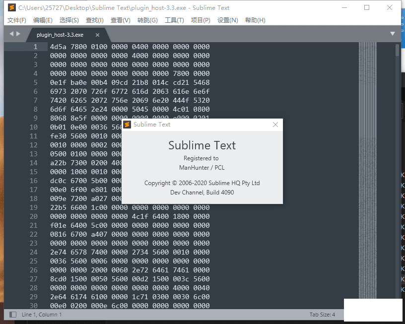The height and width of the screenshot is (324, 405).
Task: Open the 选择(S) menu
Action: pos(69,20)
